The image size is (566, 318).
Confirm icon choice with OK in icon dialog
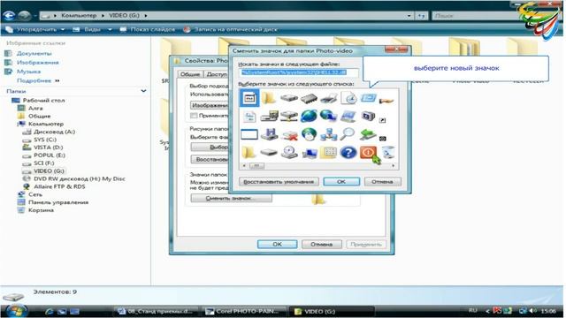point(341,182)
